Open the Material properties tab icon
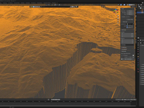This screenshot has width=144, height=108. click(138, 69)
